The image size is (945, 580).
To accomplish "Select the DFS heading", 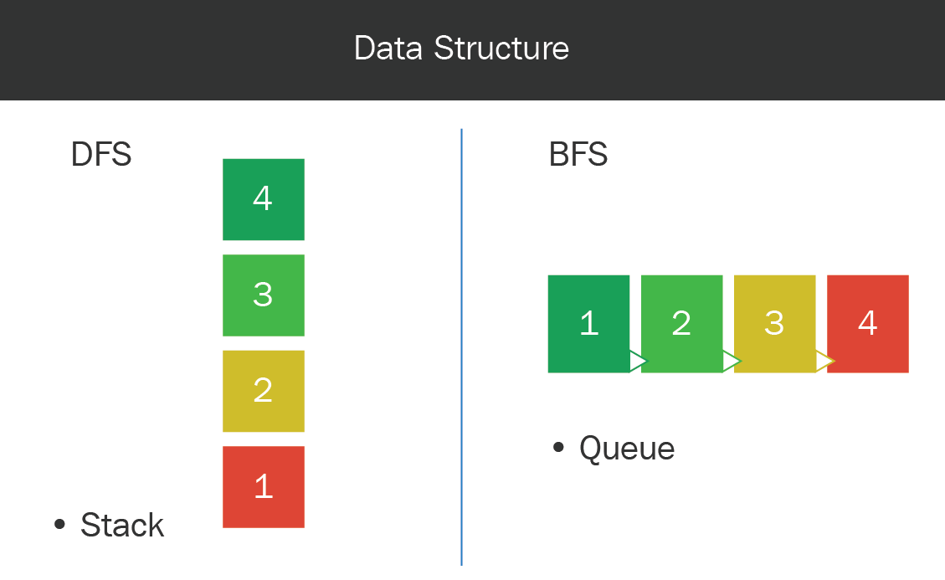I will (101, 154).
